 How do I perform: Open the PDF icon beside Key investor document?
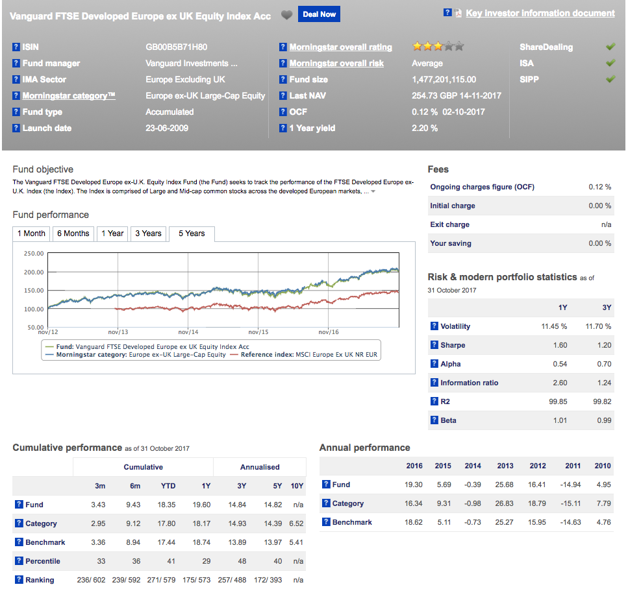coord(458,13)
